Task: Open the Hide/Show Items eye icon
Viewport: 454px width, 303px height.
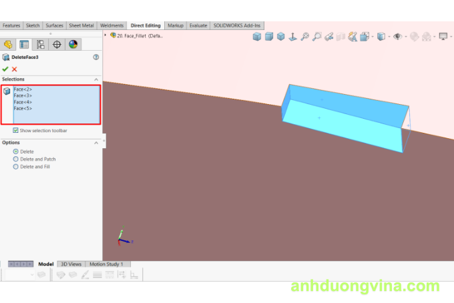Action: tap(398, 37)
